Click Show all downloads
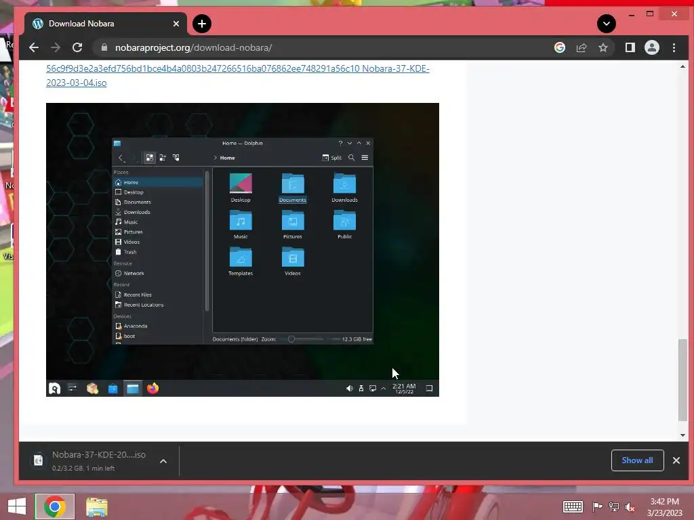This screenshot has height=520, width=694. coord(637,460)
